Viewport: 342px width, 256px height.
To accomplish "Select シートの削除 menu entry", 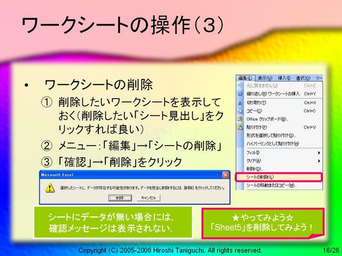I will pyautogui.click(x=278, y=177).
